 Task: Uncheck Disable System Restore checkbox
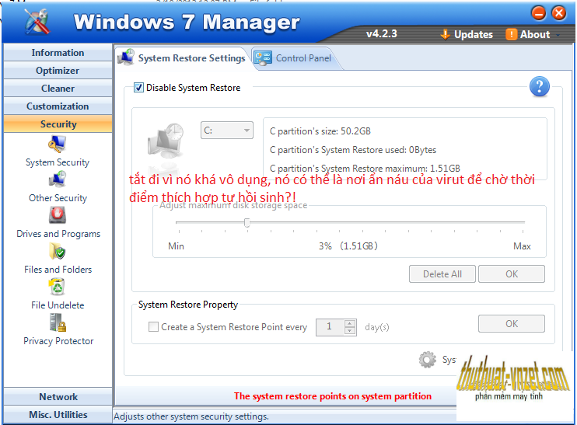tap(138, 88)
